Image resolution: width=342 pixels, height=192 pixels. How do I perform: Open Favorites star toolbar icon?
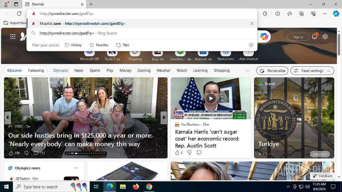click(290, 14)
